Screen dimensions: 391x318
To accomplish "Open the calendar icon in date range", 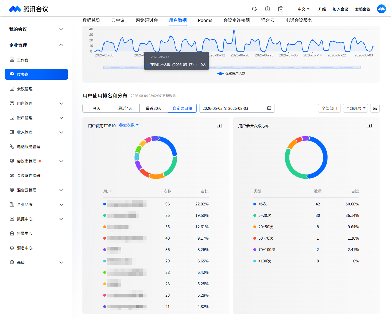I will pyautogui.click(x=269, y=108).
